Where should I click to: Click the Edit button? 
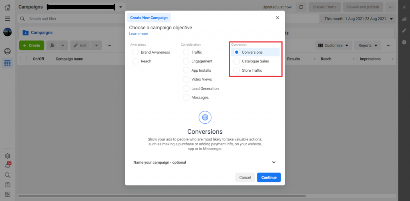coord(80,46)
